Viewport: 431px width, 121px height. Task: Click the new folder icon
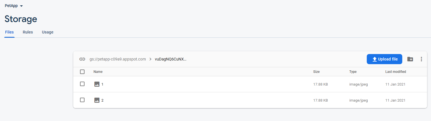click(410, 59)
